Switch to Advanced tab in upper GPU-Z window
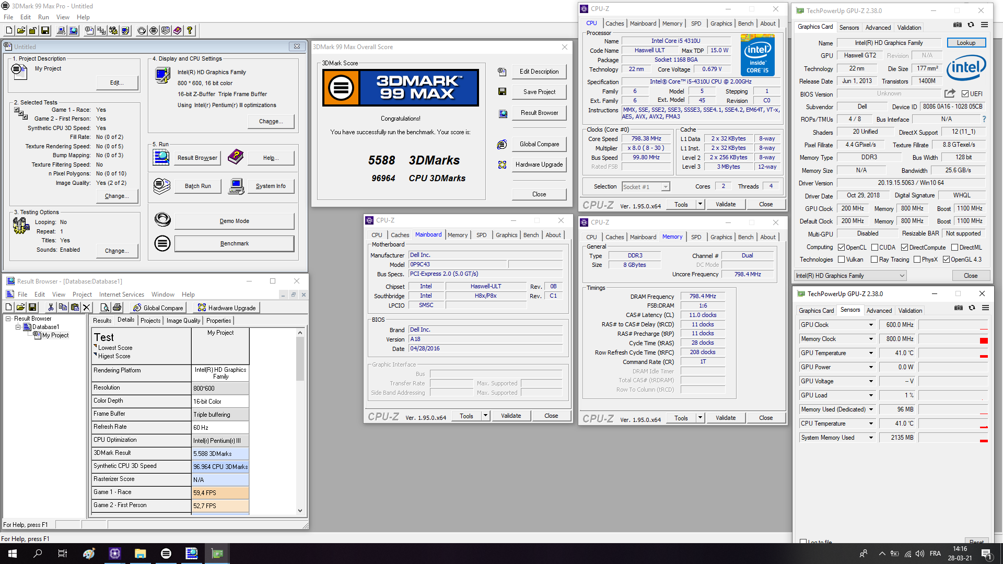1003x564 pixels. click(x=878, y=28)
